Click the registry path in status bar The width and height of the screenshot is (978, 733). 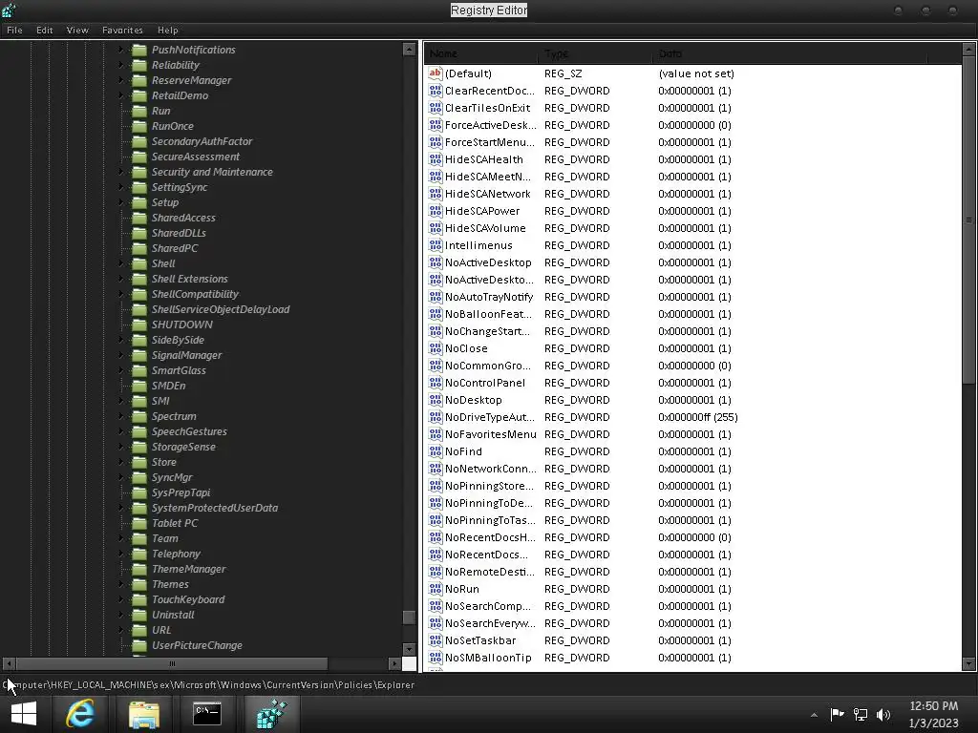208,684
